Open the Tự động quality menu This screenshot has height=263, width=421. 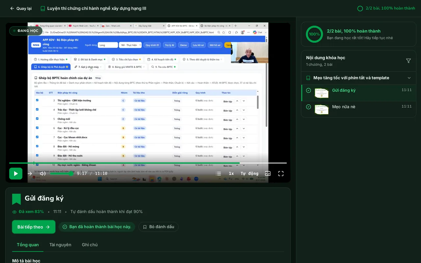pos(249,174)
